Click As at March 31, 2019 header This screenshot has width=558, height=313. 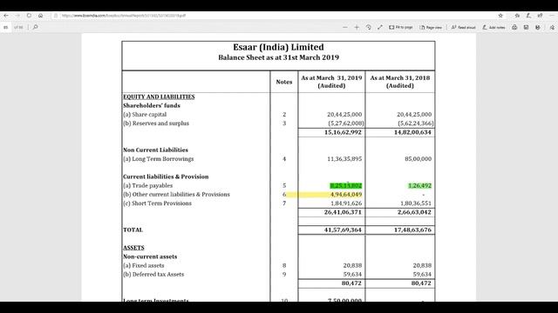[331, 82]
